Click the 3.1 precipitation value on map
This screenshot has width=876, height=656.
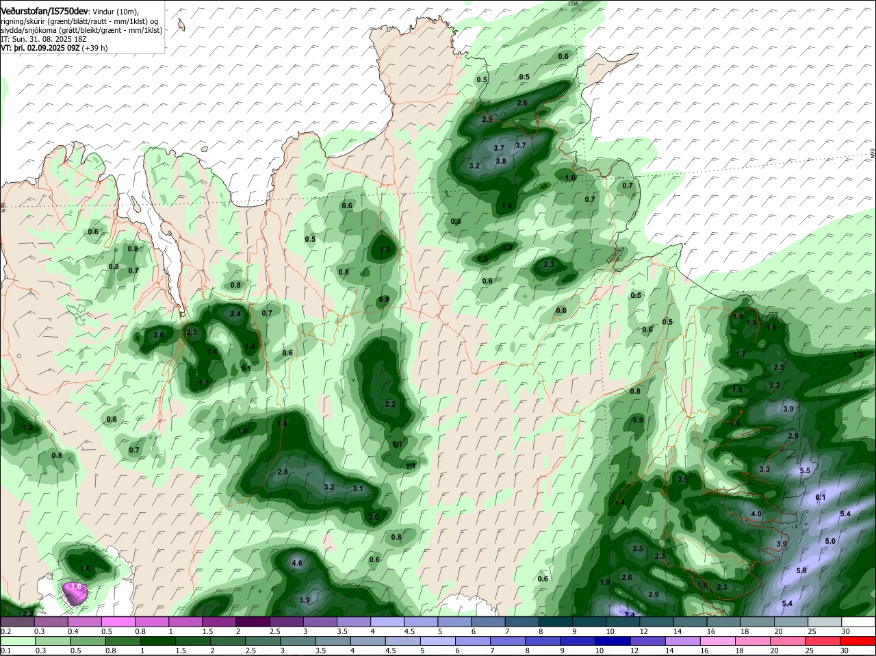[x=357, y=488]
